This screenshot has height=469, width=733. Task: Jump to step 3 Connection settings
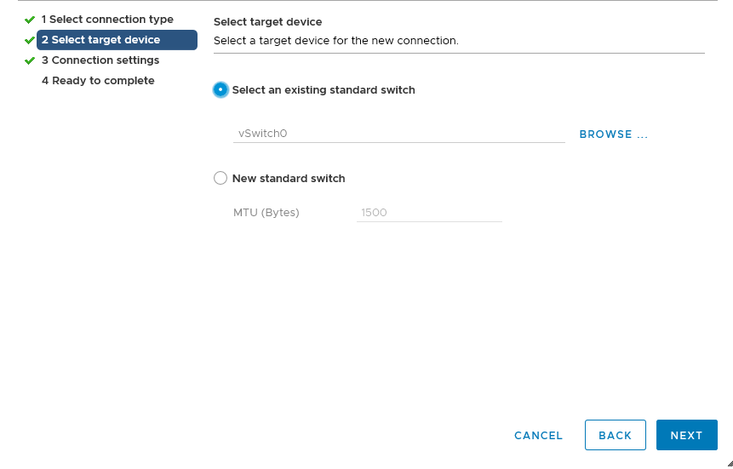click(x=100, y=60)
